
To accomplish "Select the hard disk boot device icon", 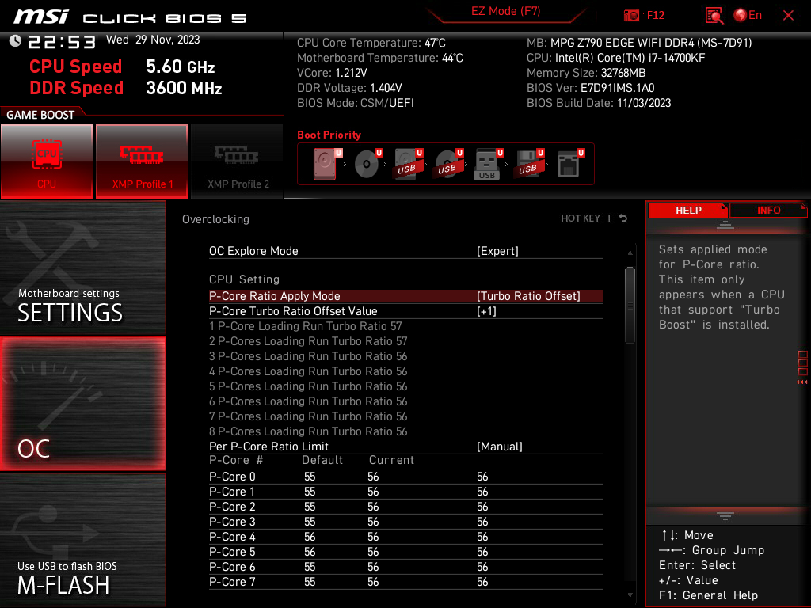I will 327,164.
